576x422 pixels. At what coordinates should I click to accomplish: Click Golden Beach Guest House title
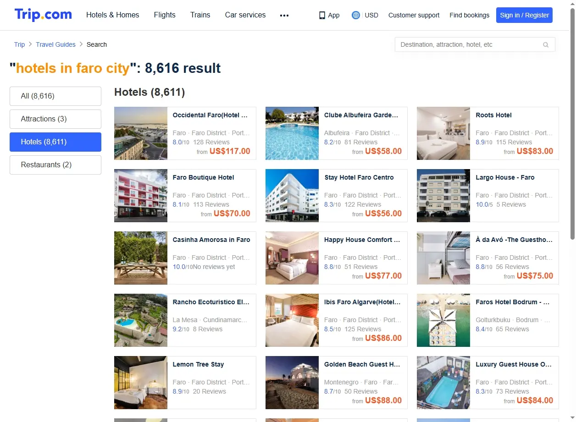coord(362,364)
